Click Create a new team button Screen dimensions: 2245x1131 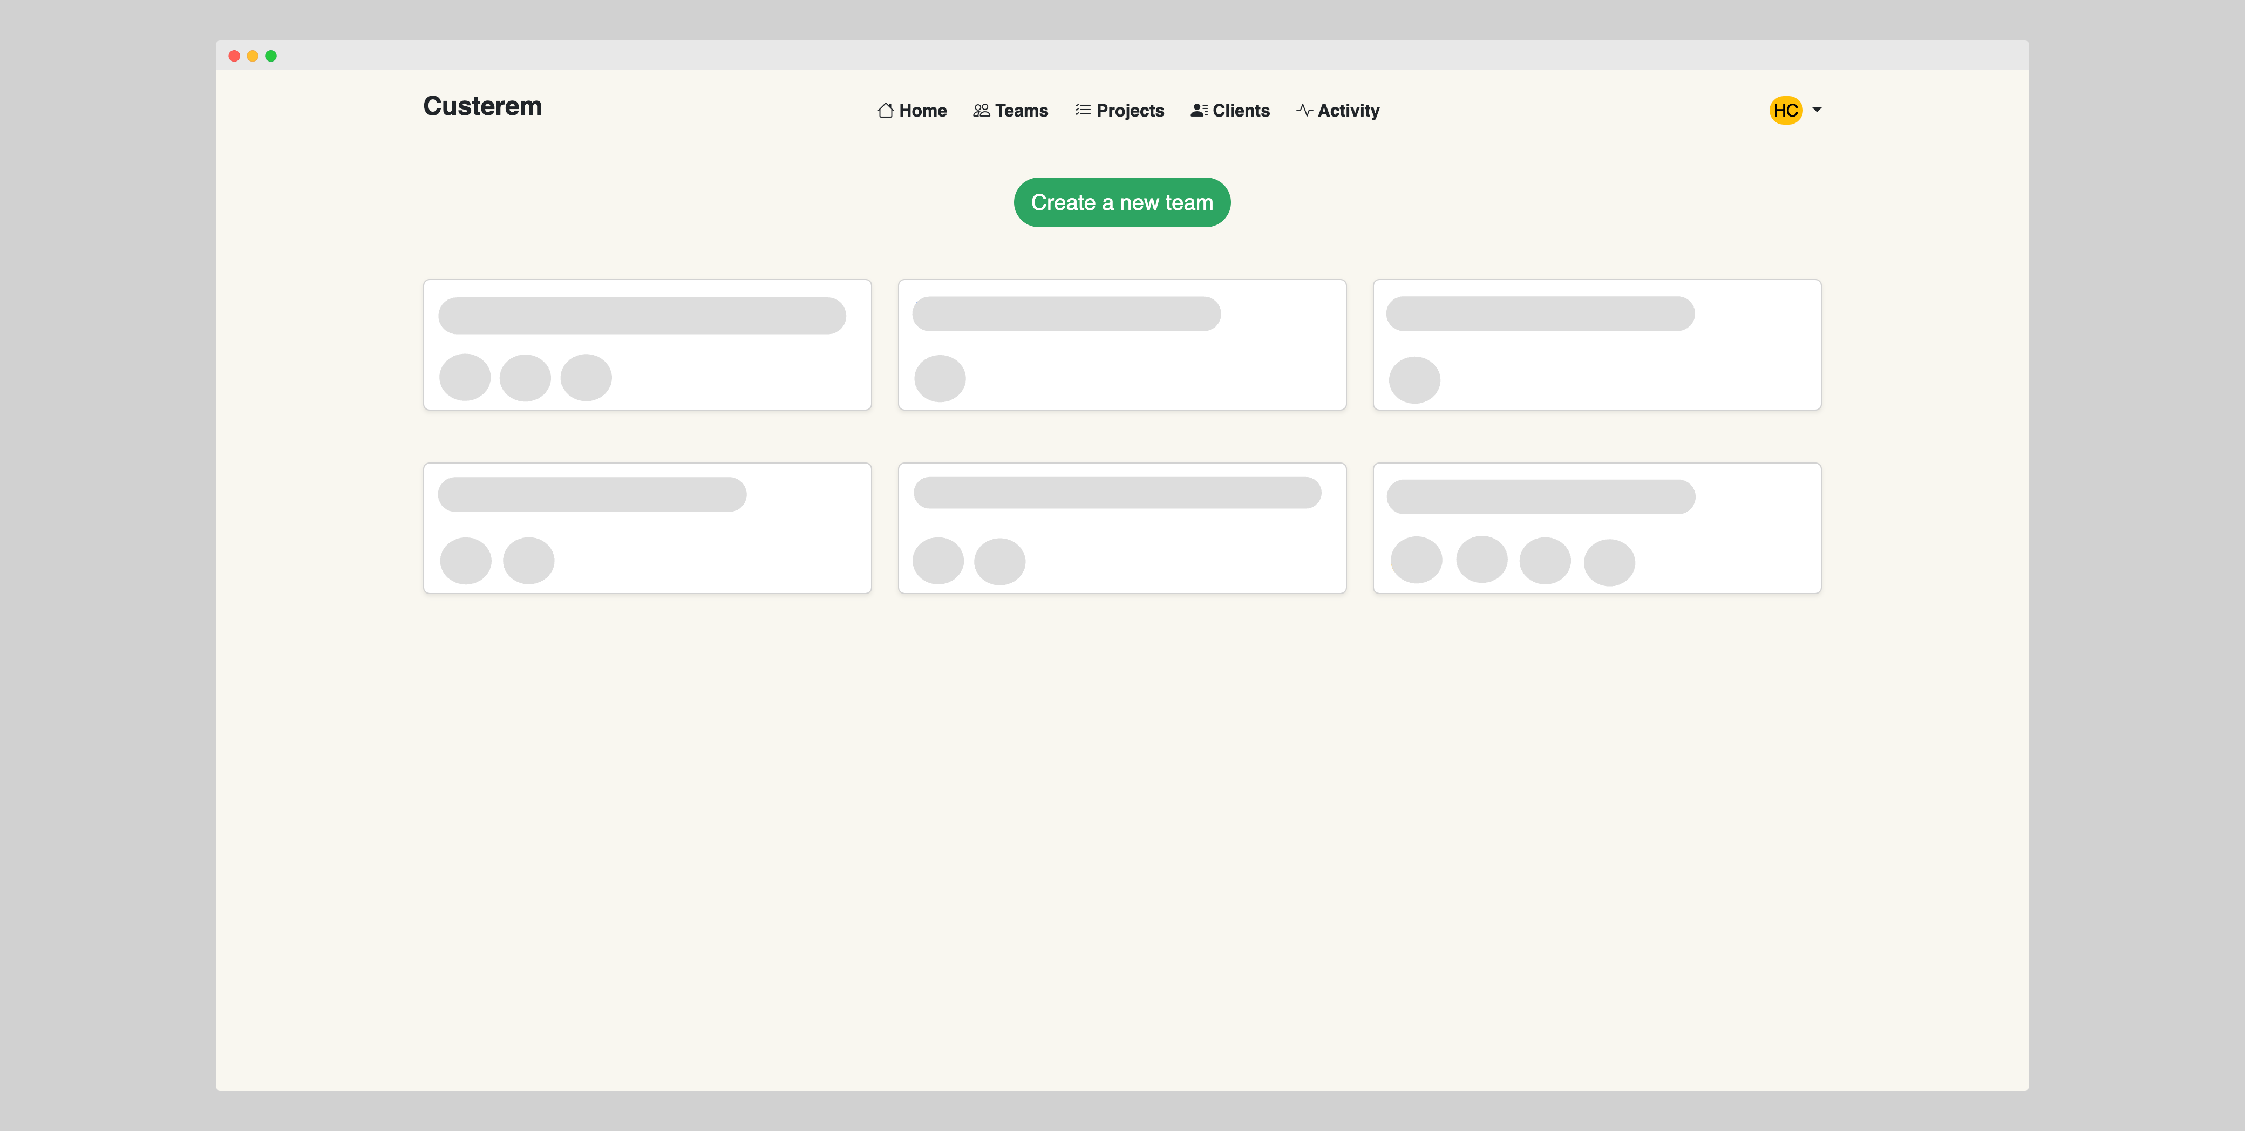tap(1121, 202)
